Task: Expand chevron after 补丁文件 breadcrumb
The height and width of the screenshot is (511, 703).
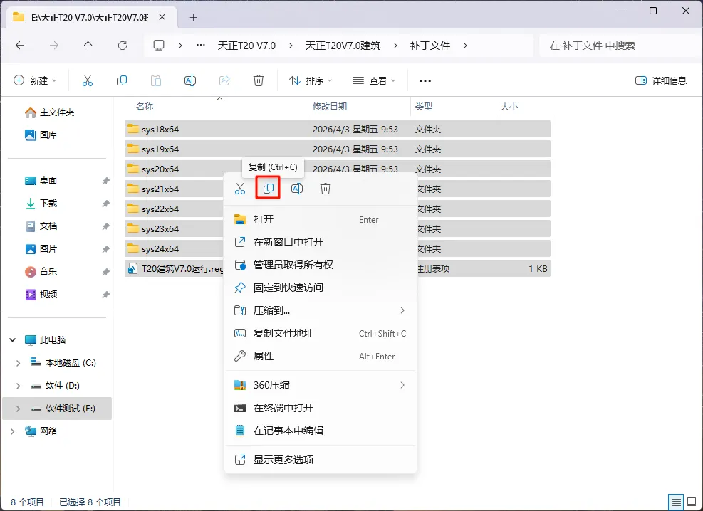Action: (x=465, y=46)
